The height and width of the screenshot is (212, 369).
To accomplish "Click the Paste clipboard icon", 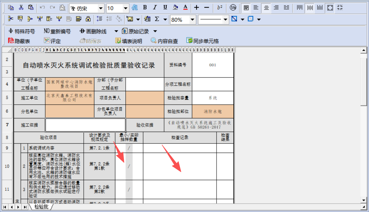I will [31, 8].
